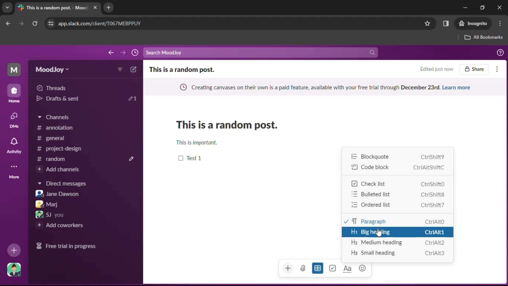Screen dimensions: 508x286
Task: Select Ordered list format
Action: coord(375,205)
